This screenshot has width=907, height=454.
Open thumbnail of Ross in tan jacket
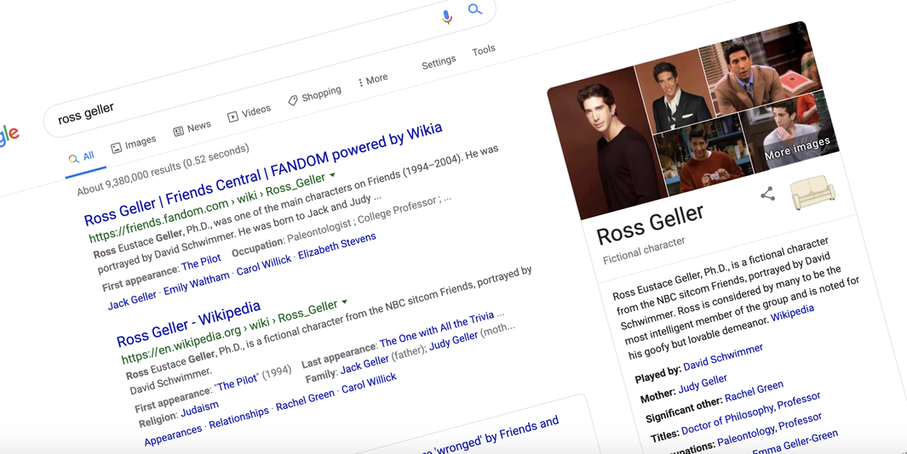pyautogui.click(x=759, y=68)
